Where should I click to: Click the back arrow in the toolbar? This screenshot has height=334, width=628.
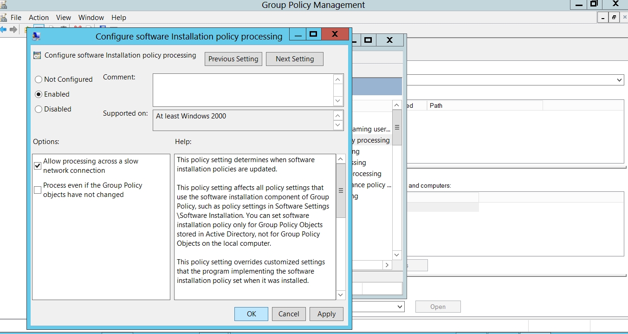click(4, 29)
